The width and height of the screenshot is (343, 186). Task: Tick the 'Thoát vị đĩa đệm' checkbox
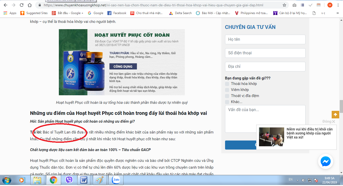(x=227, y=96)
